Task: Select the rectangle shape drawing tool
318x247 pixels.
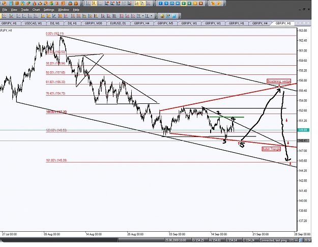Action: click(122, 16)
